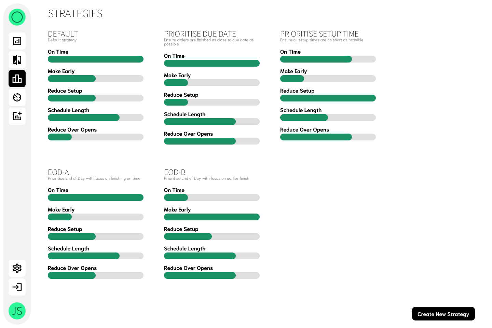Click the green circle app logo at top
The width and height of the screenshot is (492, 328).
pos(17,17)
